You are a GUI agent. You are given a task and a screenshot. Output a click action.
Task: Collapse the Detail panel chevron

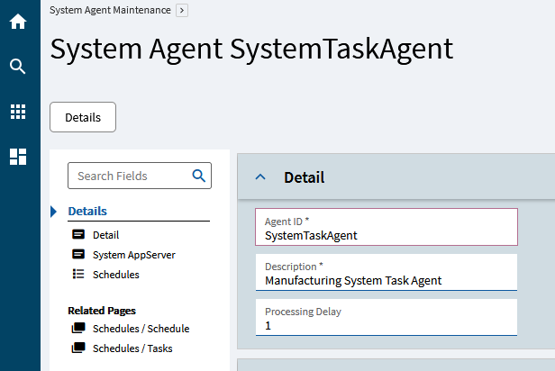260,176
